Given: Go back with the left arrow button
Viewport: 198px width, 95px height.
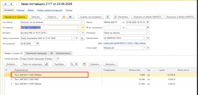Looking at the screenshot, I should [5, 4].
